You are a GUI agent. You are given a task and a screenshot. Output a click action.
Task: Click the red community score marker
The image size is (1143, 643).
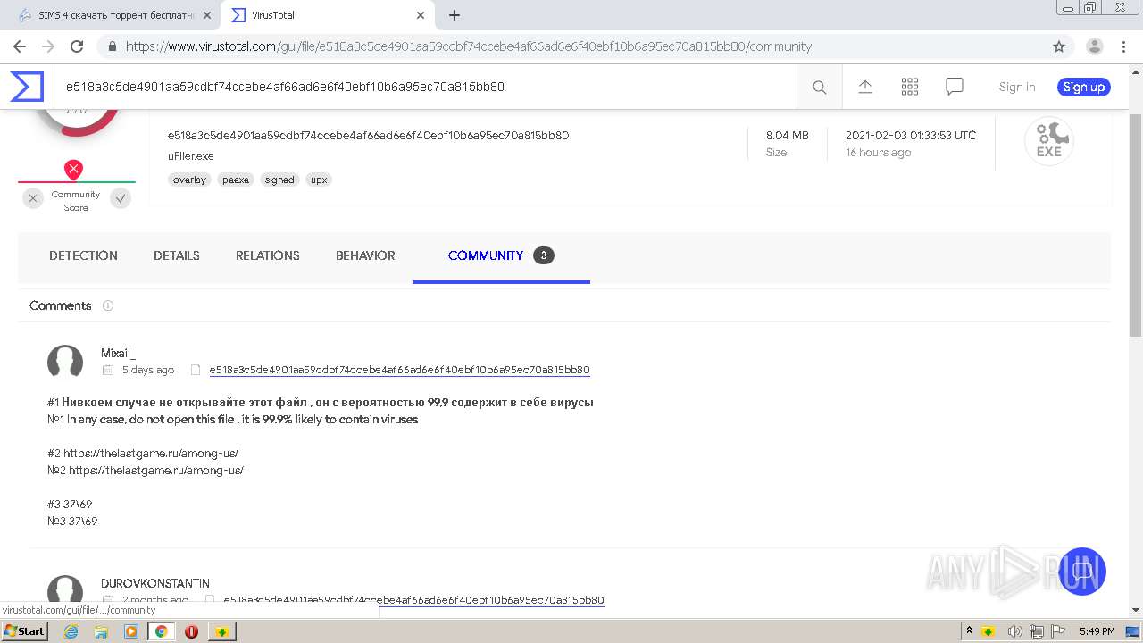point(73,169)
